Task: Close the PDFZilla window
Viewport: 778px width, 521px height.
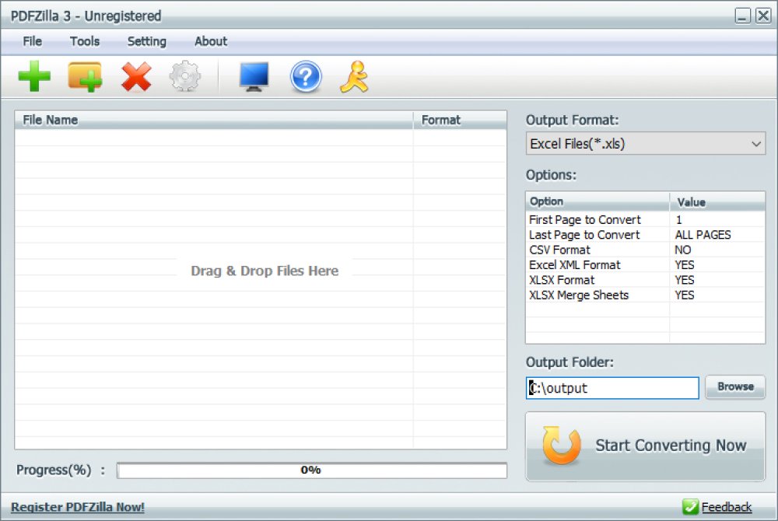Action: (763, 16)
